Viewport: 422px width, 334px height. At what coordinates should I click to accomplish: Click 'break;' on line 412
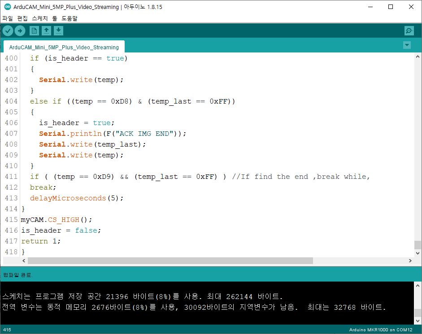(43, 187)
